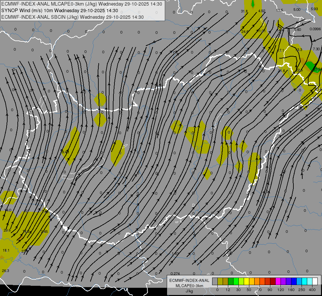This screenshot has width=322, height=296.
Task: Click the legend tick label 12
Action: pyautogui.click(x=228, y=290)
